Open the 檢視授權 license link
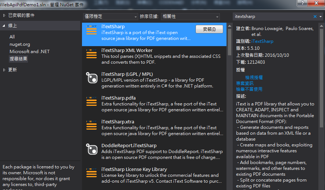The image size is (325, 190). 254,78
